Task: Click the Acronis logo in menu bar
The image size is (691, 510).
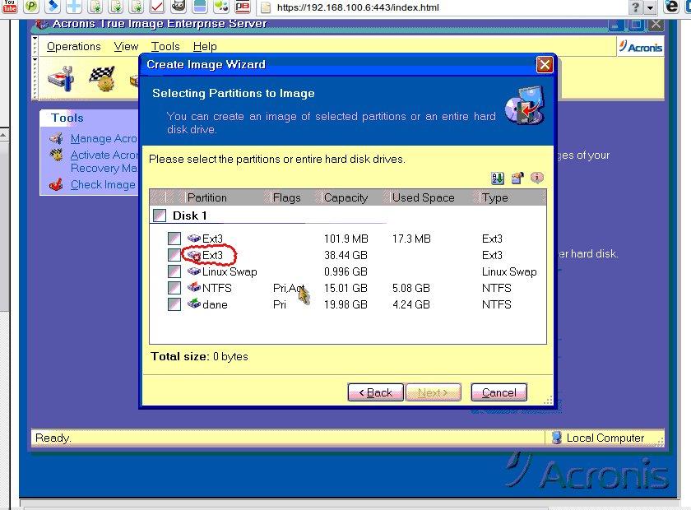Action: click(x=640, y=47)
